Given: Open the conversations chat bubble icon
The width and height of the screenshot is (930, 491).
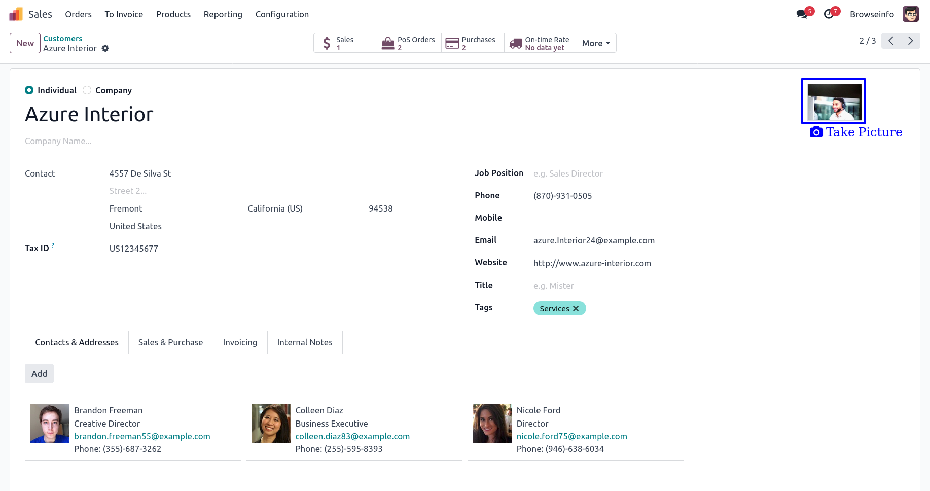Looking at the screenshot, I should [802, 14].
